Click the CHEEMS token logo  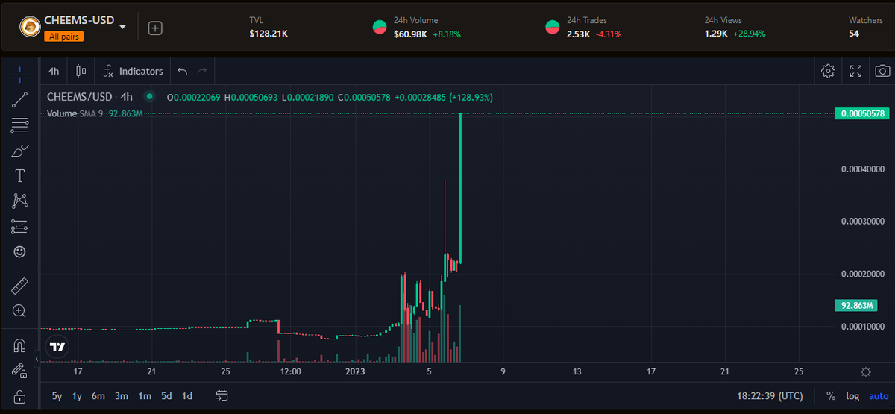(x=30, y=27)
